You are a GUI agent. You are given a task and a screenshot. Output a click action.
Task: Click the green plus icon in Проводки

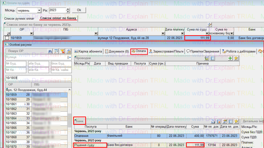coord(230,58)
